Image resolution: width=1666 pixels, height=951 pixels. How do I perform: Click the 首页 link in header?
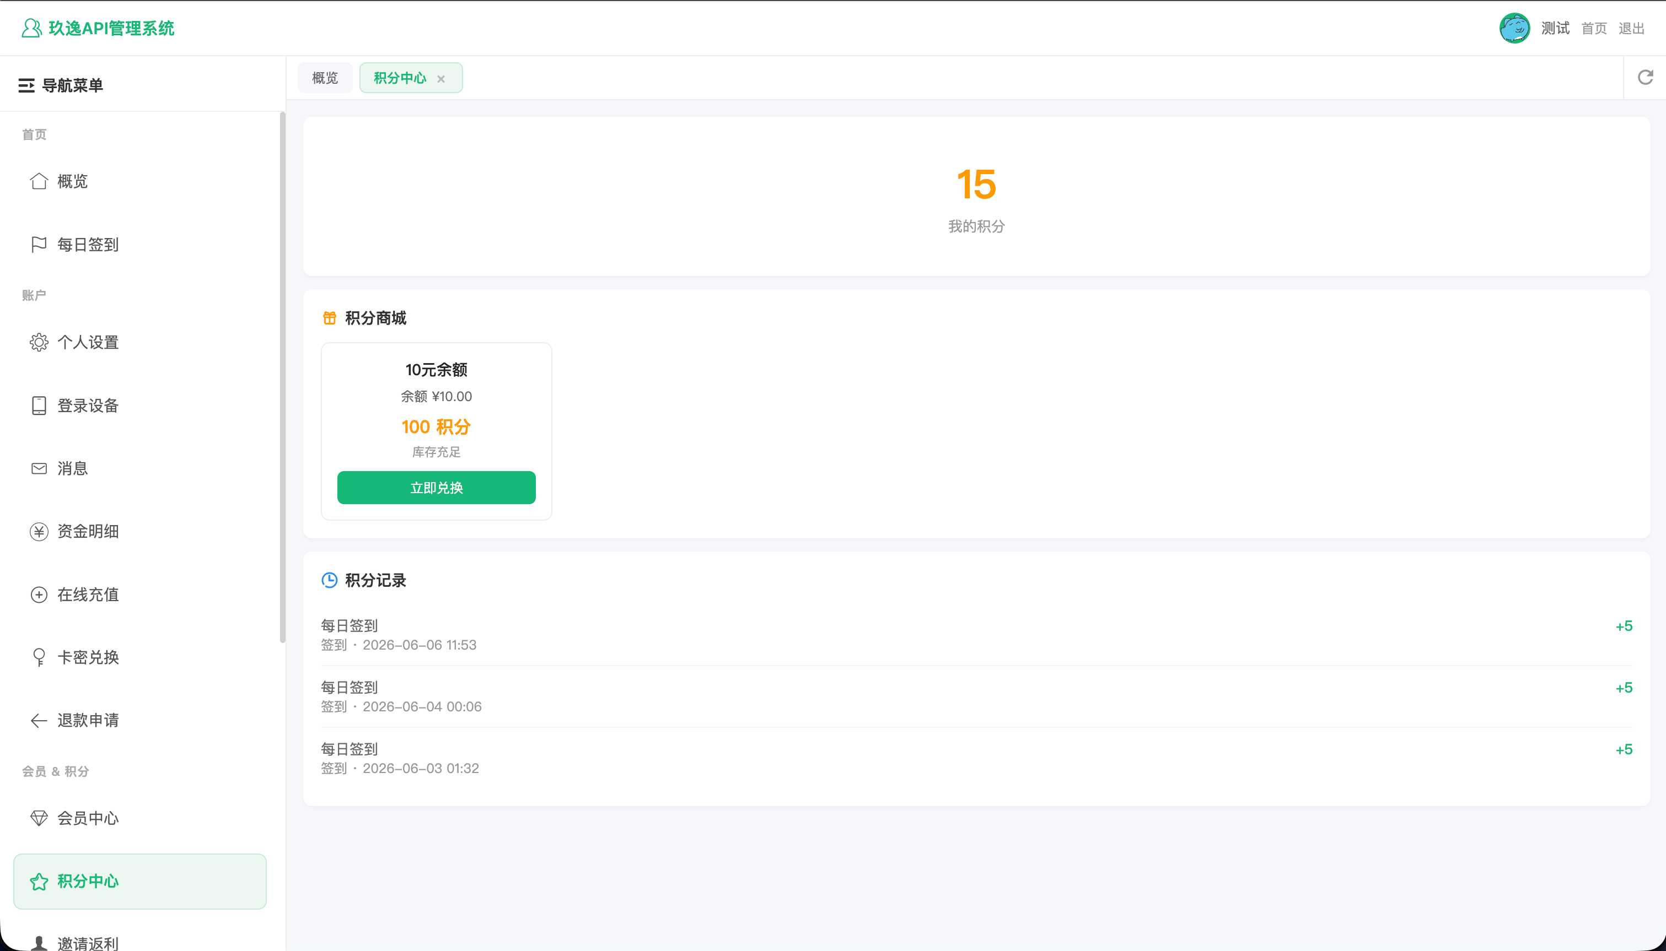pos(1593,28)
